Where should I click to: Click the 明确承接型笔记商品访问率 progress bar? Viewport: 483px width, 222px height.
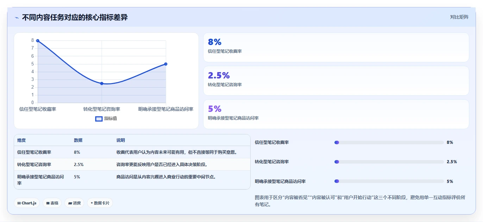tap(389, 181)
